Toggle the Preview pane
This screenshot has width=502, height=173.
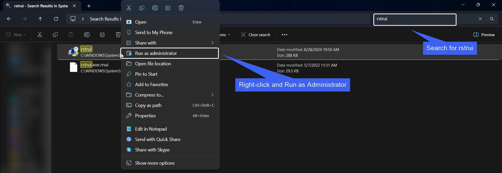click(484, 35)
